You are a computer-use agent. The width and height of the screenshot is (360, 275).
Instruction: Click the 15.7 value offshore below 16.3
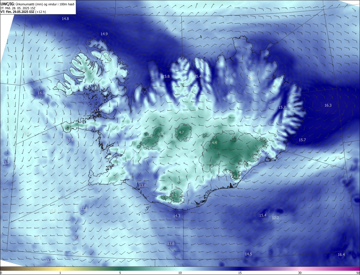[302, 140]
